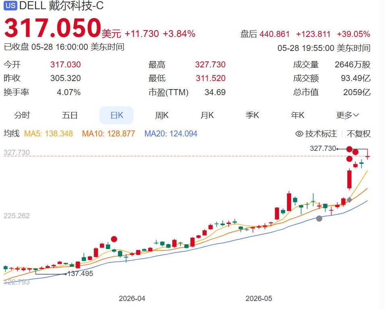Click the grey circle marker on MA20 line

point(319,218)
